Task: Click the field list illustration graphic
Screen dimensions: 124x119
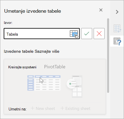Action: (x=74, y=87)
